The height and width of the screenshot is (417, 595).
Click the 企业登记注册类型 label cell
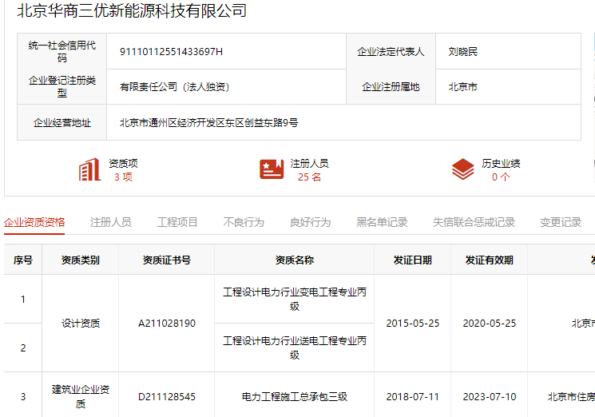coord(61,86)
